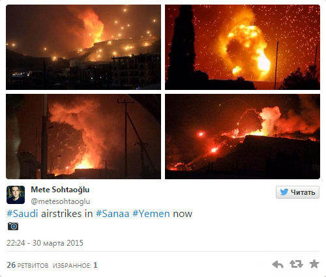Follow the account via the Читать button

coord(297,192)
